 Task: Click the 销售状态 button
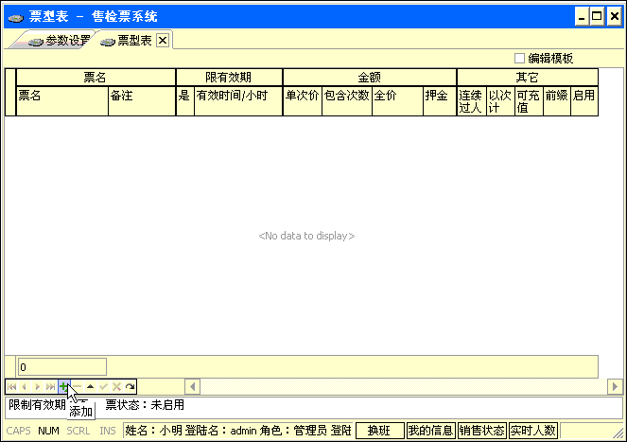[x=481, y=431]
